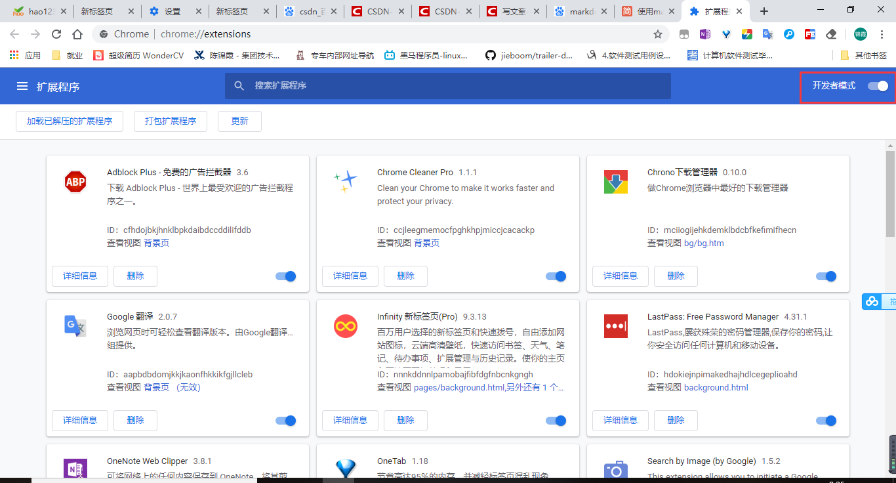
Task: Disable the Adblock Plus extension toggle
Action: 286,276
